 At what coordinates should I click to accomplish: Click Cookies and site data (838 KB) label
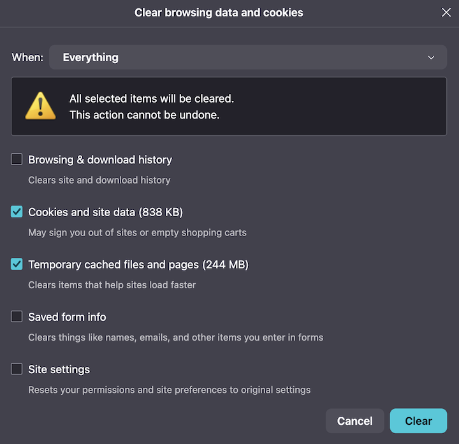tap(105, 212)
